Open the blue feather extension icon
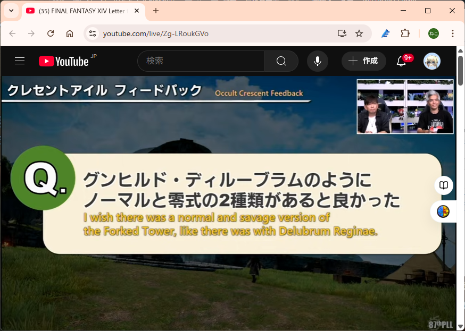Image resolution: width=465 pixels, height=331 pixels. click(385, 33)
